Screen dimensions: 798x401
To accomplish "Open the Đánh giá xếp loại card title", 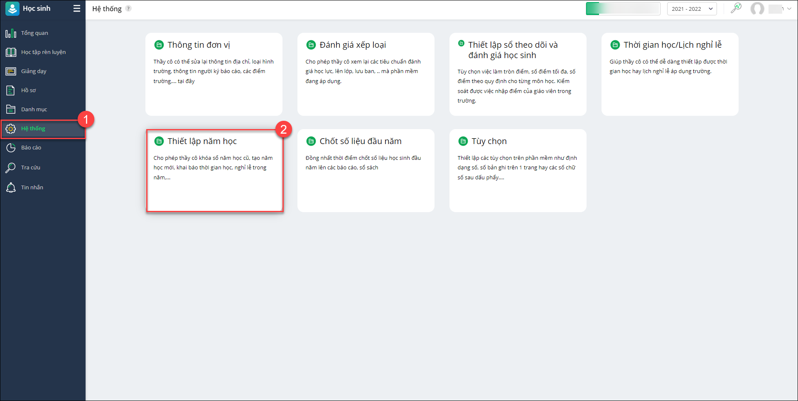I will (353, 45).
